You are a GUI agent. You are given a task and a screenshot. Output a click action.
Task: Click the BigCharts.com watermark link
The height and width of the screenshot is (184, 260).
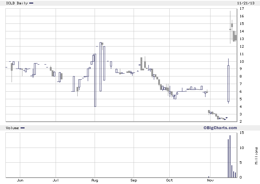(x=220, y=128)
